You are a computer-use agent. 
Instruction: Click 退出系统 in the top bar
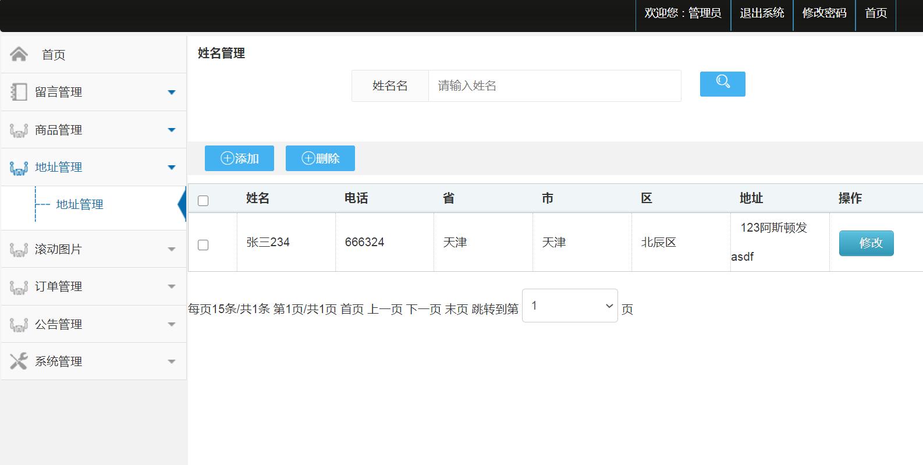coord(762,13)
